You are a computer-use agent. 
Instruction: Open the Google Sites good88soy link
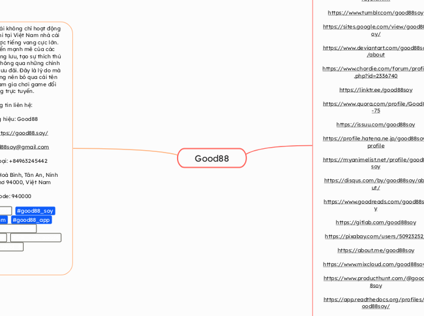[373, 30]
